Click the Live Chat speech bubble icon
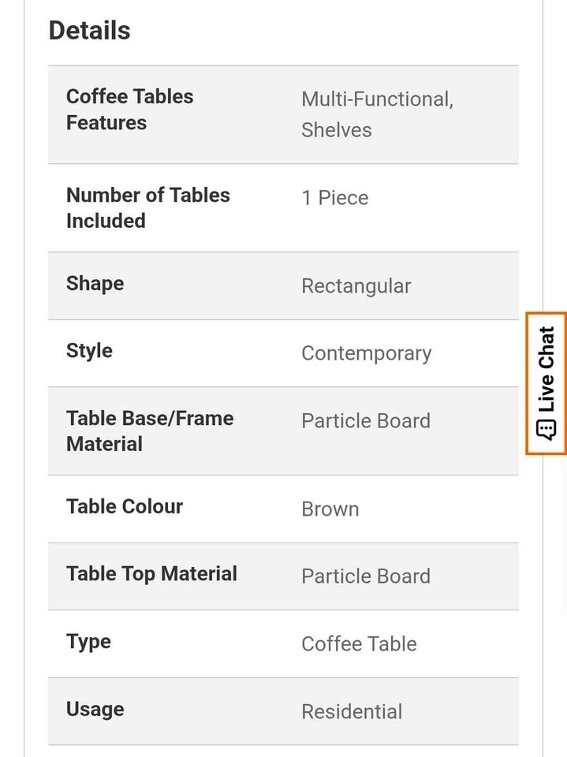 coord(546,430)
